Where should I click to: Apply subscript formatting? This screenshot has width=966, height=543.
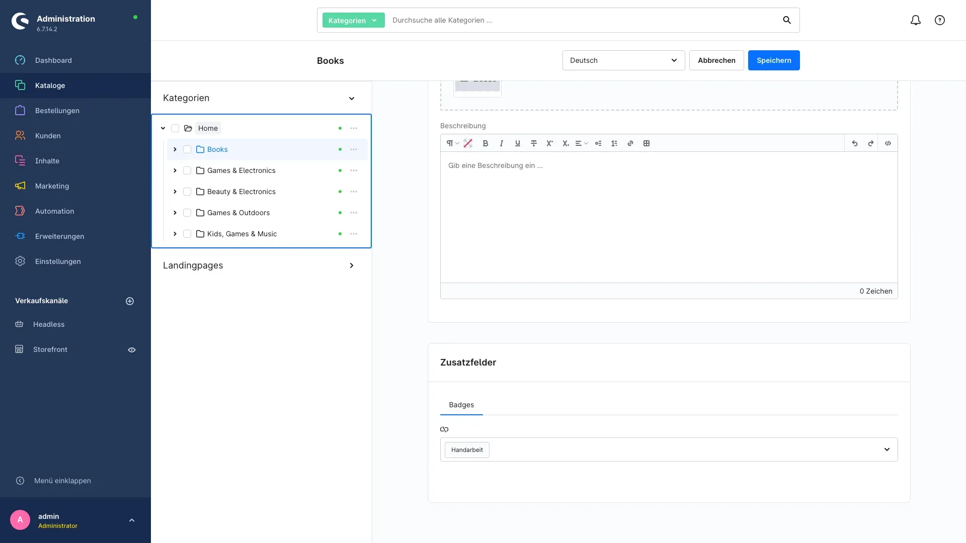(x=566, y=143)
